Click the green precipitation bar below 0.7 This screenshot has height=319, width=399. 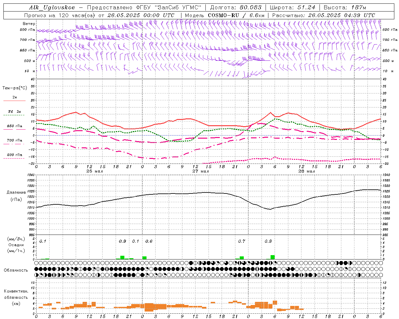(x=242, y=258)
